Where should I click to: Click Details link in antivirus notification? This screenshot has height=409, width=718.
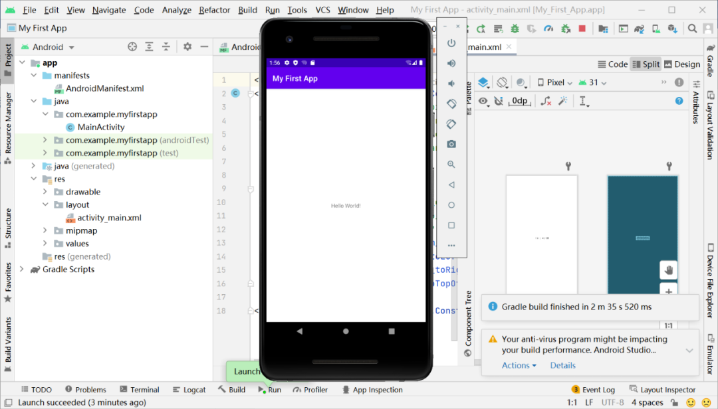click(563, 366)
